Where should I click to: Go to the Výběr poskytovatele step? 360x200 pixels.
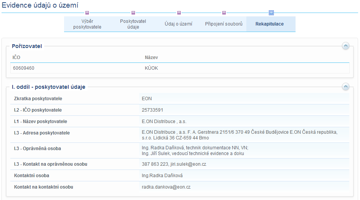coord(87,24)
